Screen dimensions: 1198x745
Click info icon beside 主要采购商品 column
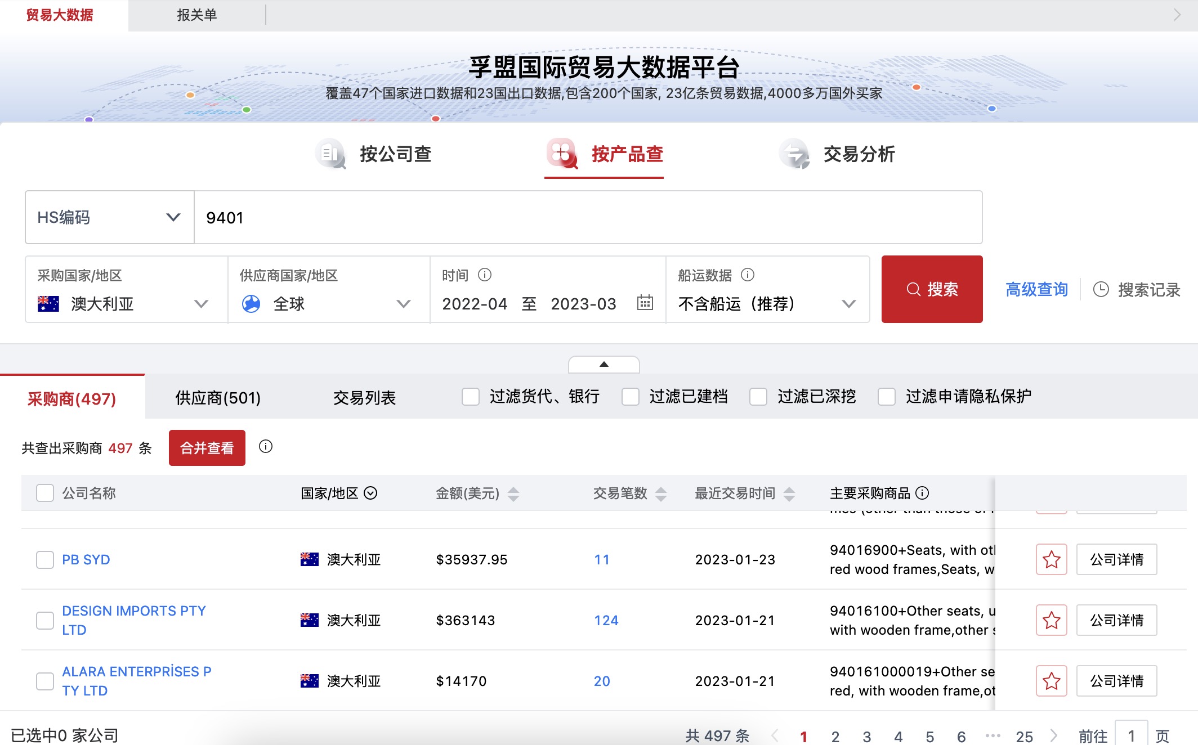coord(922,493)
